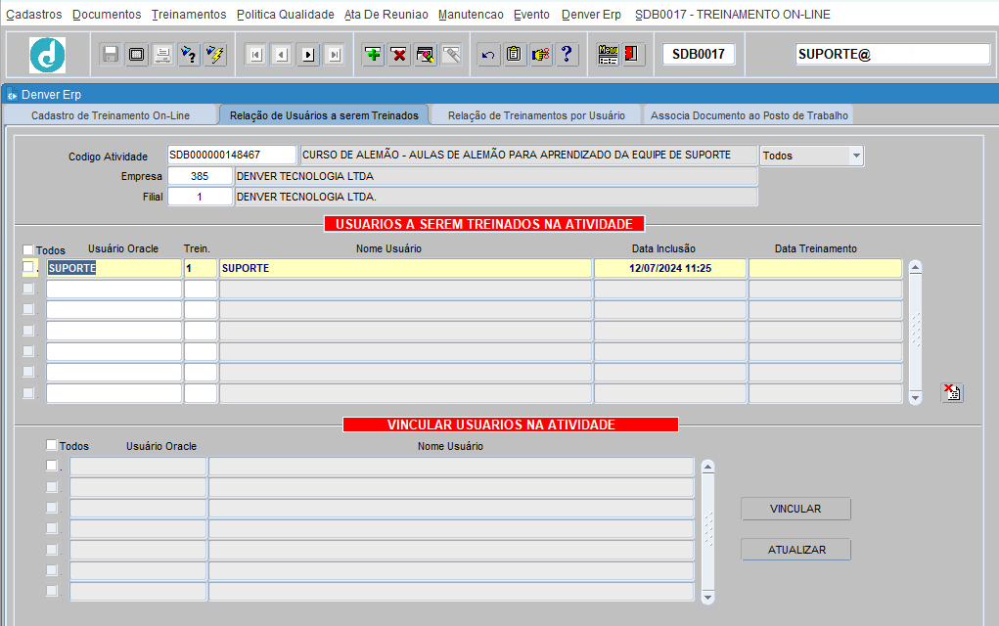
Task: Click the ATUALIZAR button
Action: tap(795, 550)
